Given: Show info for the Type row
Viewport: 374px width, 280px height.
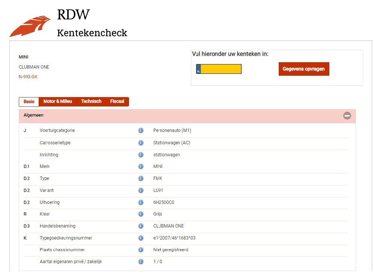Looking at the screenshot, I should coord(141,178).
